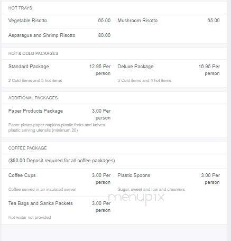
Task: Click the HOT & COLD PACKAGES header
Action: click(33, 53)
